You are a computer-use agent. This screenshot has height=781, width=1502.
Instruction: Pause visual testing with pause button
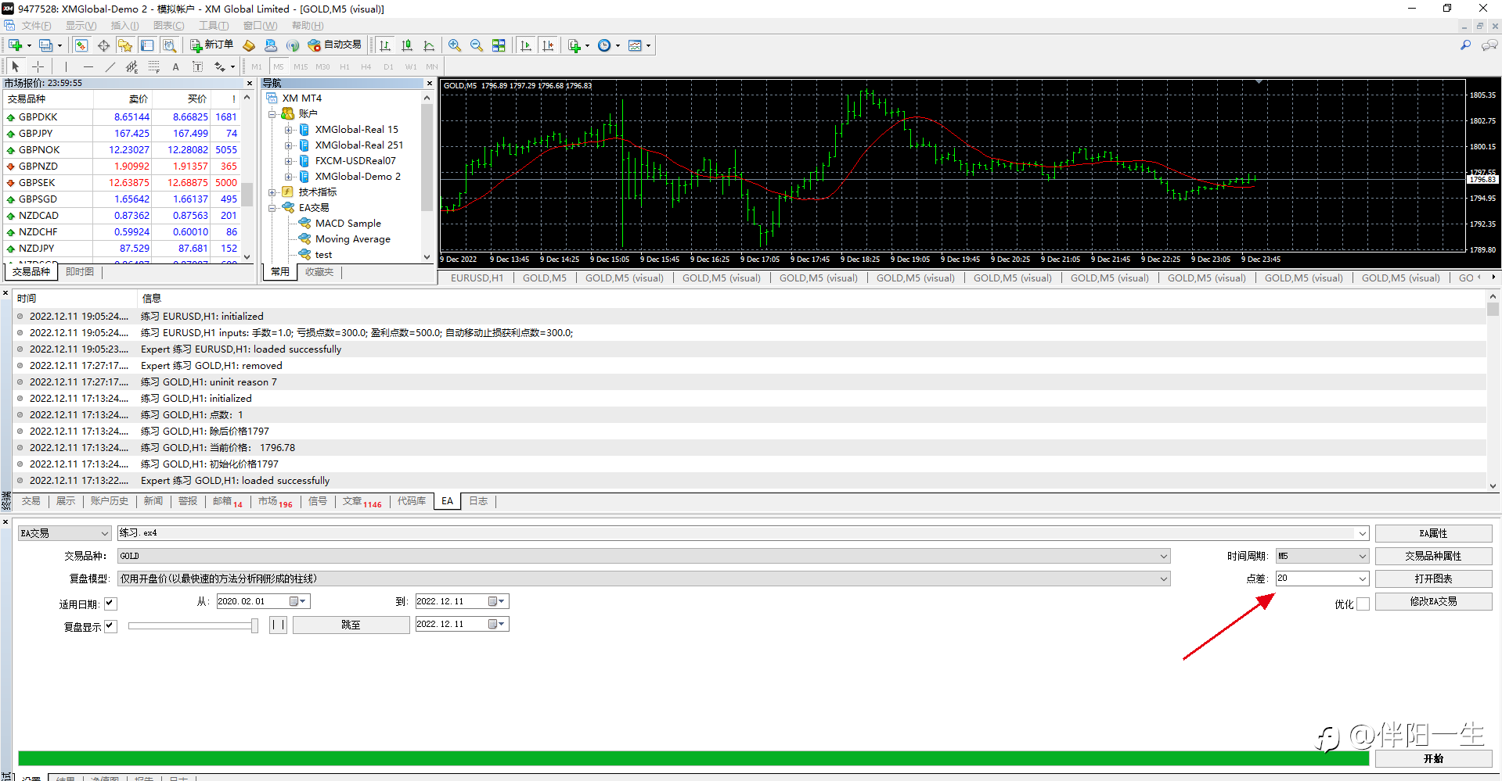click(x=278, y=625)
